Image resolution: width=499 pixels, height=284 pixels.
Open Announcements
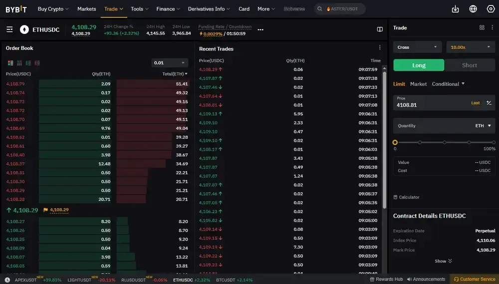[426, 279]
